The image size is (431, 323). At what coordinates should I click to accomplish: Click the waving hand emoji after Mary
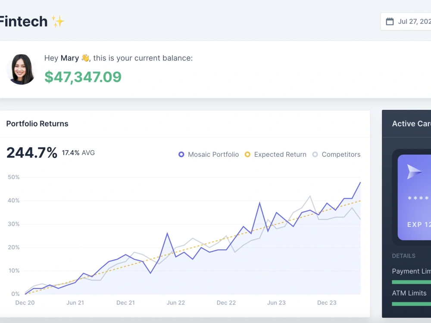point(85,58)
